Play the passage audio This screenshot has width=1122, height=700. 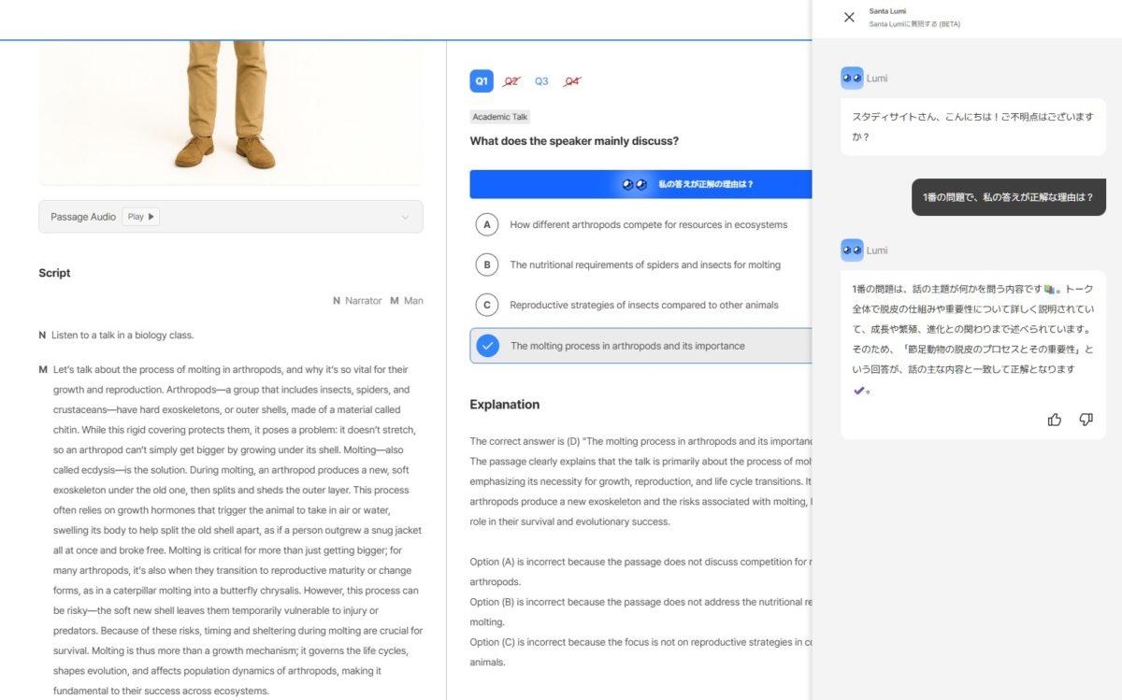click(x=143, y=217)
